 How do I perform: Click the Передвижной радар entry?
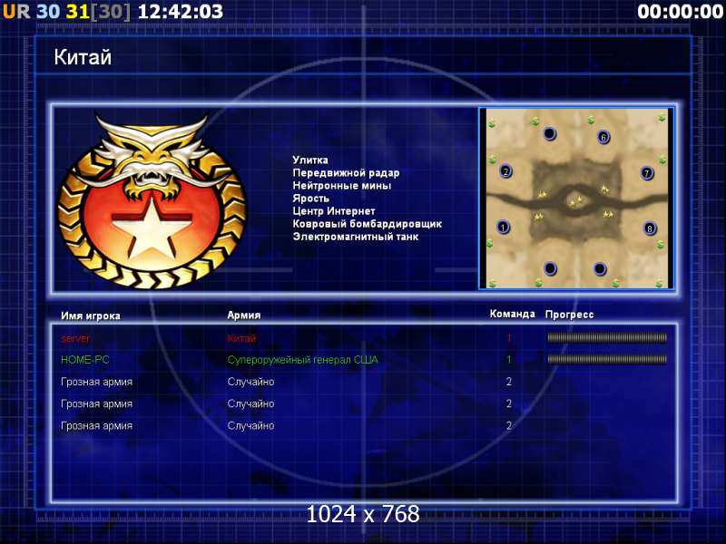[346, 173]
